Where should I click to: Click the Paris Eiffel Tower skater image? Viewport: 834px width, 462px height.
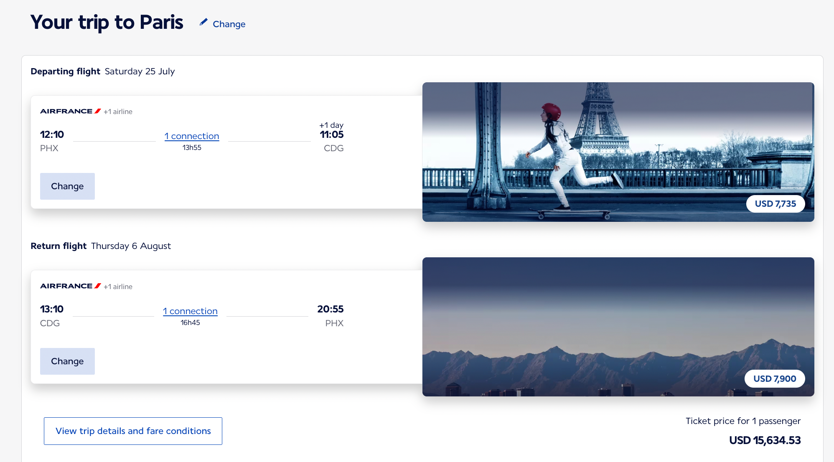[x=618, y=152]
